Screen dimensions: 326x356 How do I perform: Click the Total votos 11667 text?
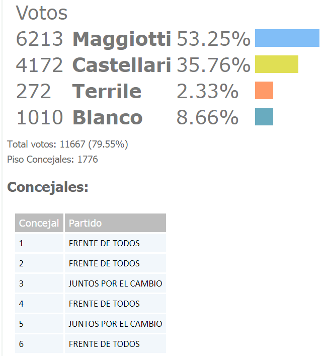point(67,145)
